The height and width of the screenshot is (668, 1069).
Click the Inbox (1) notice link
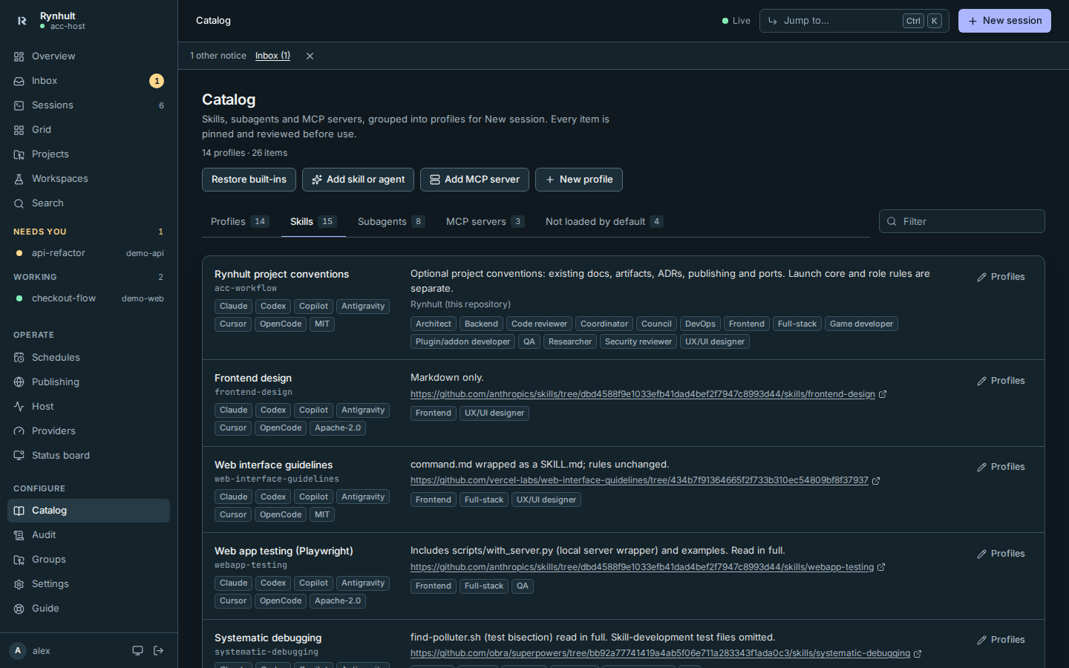tap(272, 56)
